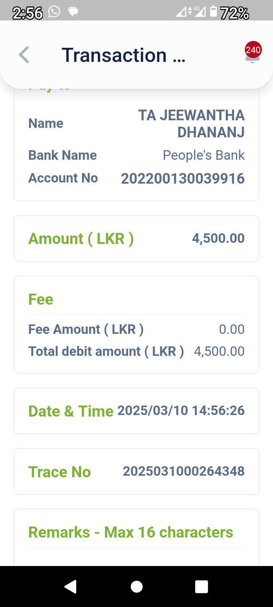The height and width of the screenshot is (607, 273).
Task: Select the account number 202200130039916
Action: (183, 179)
